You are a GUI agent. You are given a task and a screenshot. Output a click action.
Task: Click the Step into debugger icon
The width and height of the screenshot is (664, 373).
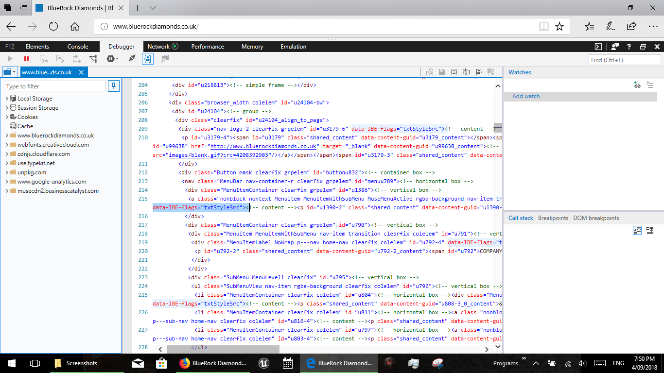(43, 58)
